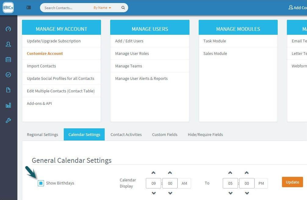Screen dimensions: 307x200
Task: Click the MANAGE USERS header
Action: 150,27
